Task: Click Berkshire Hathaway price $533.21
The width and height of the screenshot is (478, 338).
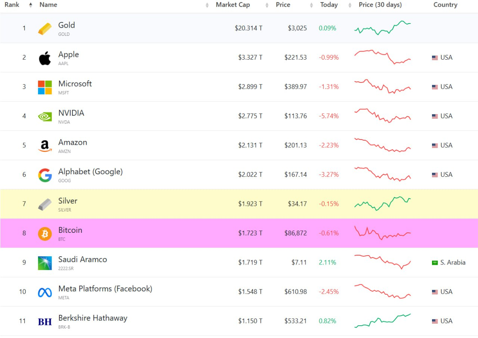Action: pyautogui.click(x=295, y=321)
